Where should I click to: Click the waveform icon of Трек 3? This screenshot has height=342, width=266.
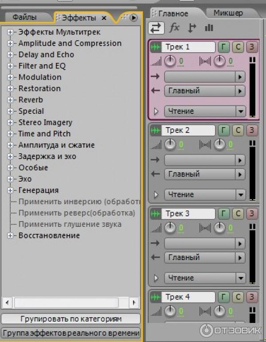(x=156, y=214)
